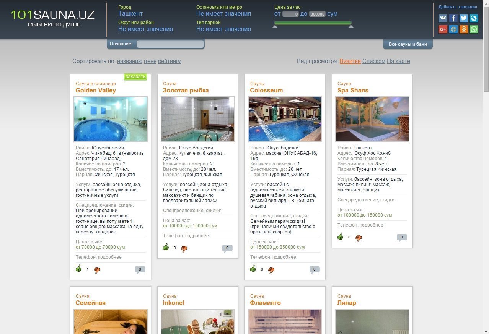Open the Golden Valley title link
Screen dimensions: 489x334
tap(96, 91)
